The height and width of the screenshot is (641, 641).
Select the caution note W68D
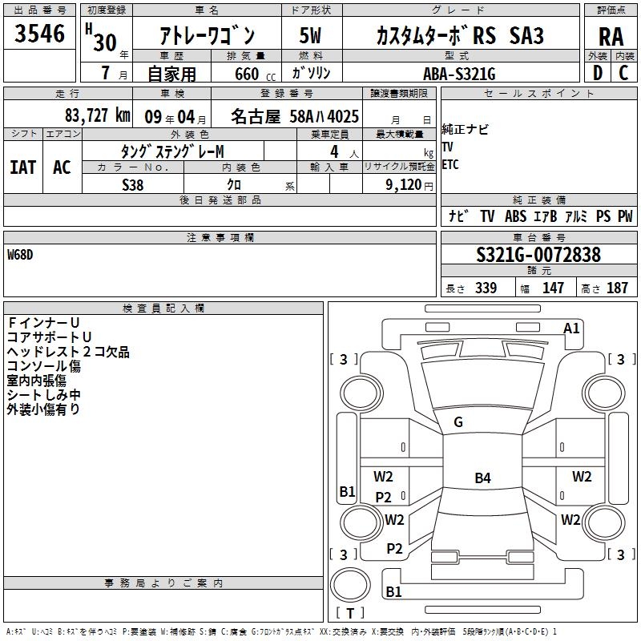click(20, 255)
